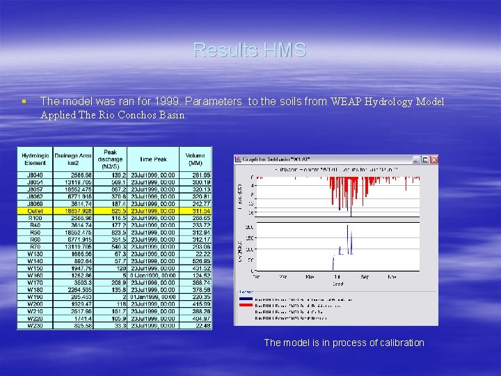
Task: Click the Graph for Subbasin title bar
Action: [x=336, y=159]
